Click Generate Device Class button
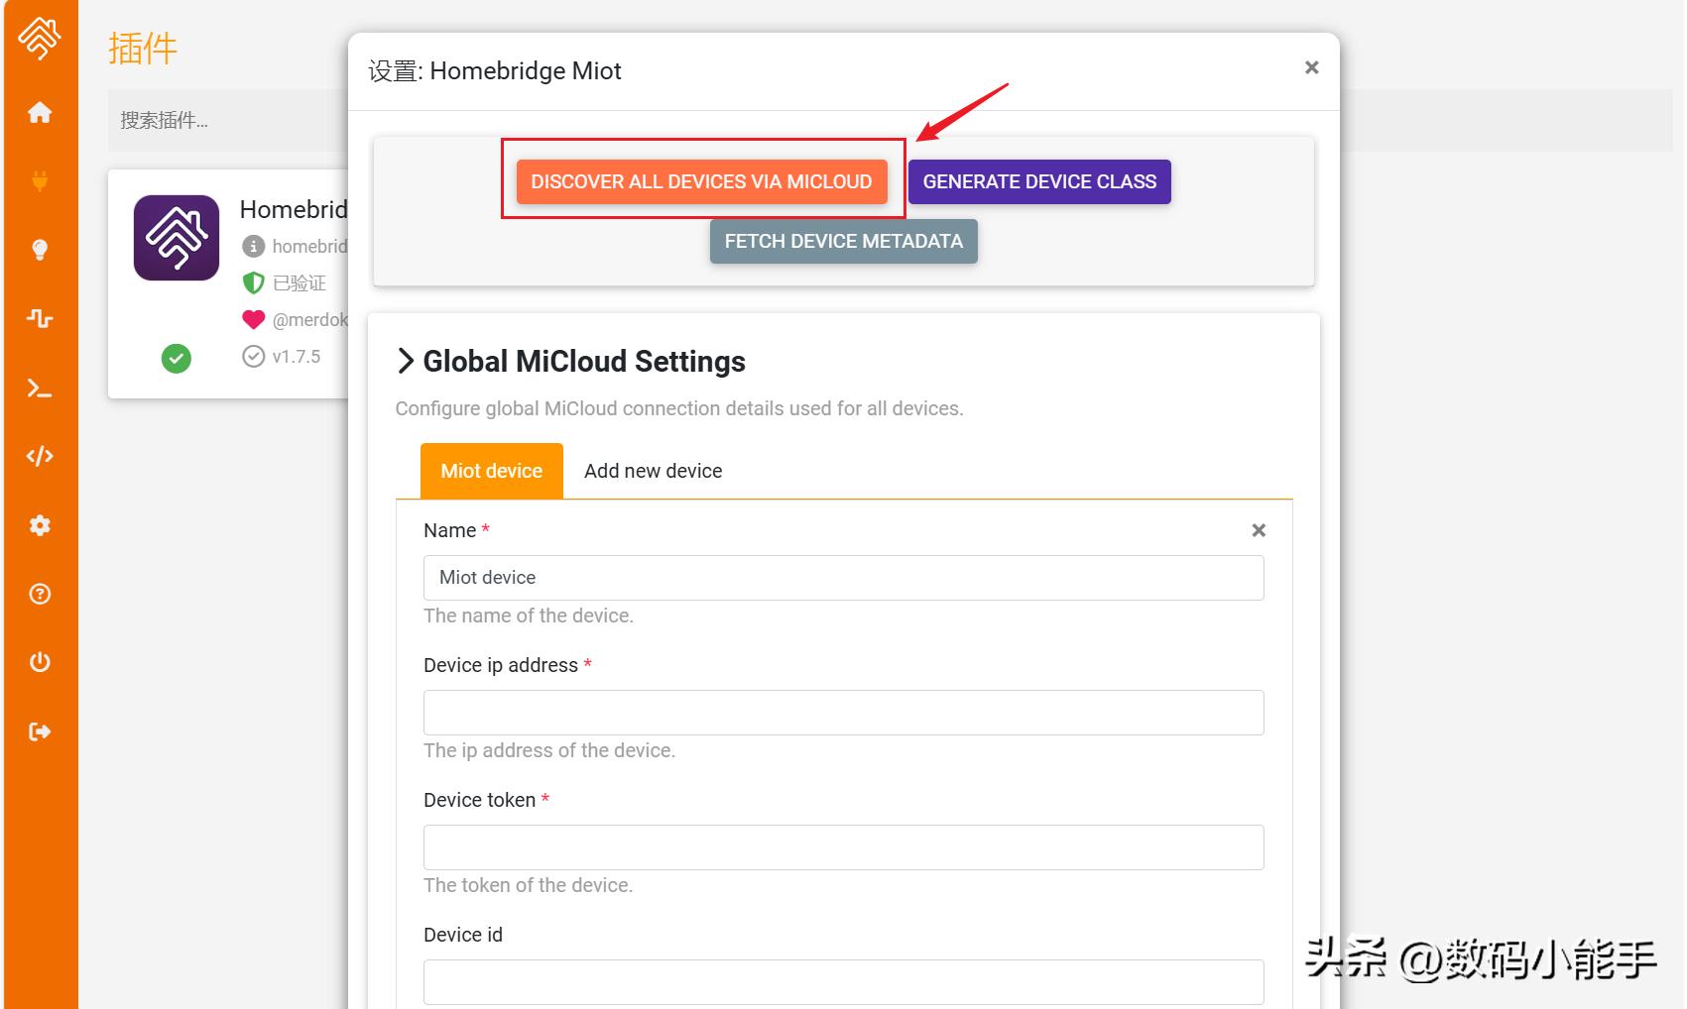 [1039, 181]
